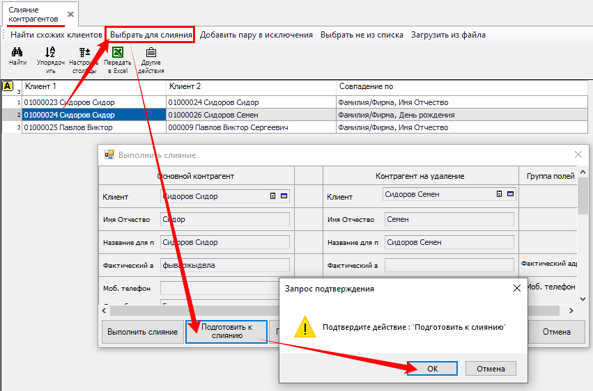
Task: Click the Клиент 2 column header
Action: [251, 86]
